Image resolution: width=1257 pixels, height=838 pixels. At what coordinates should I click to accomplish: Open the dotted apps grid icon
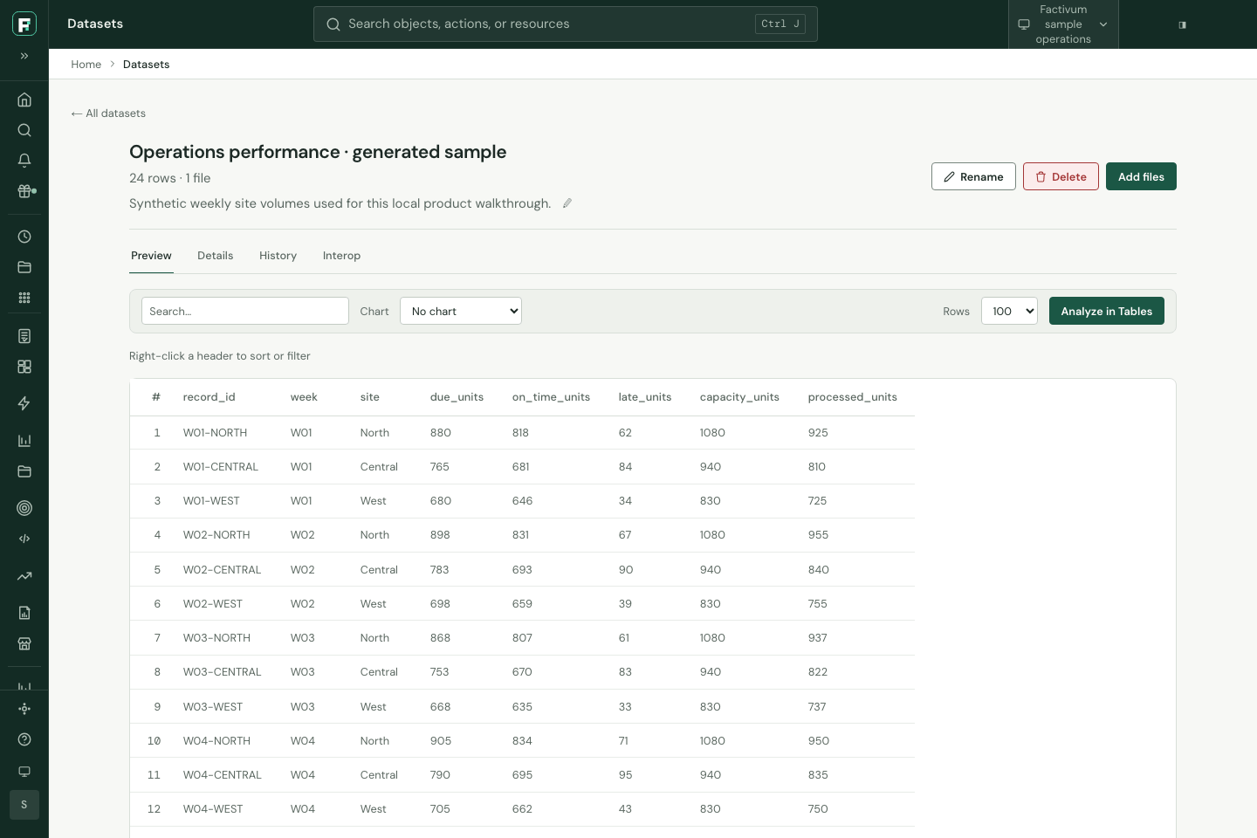[24, 298]
